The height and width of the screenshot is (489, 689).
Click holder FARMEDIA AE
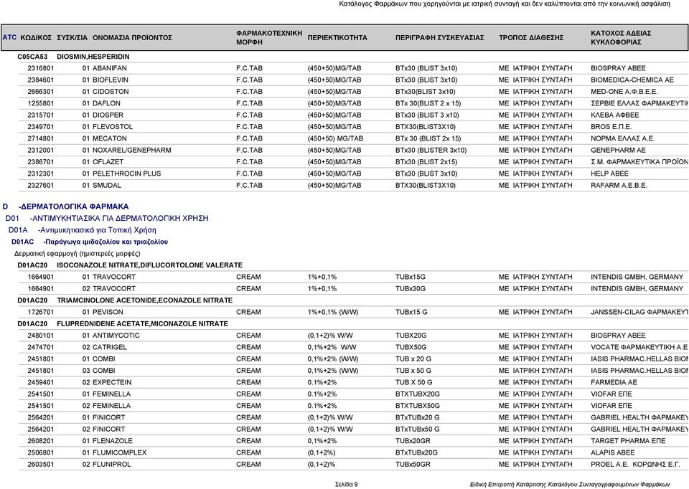614,382
